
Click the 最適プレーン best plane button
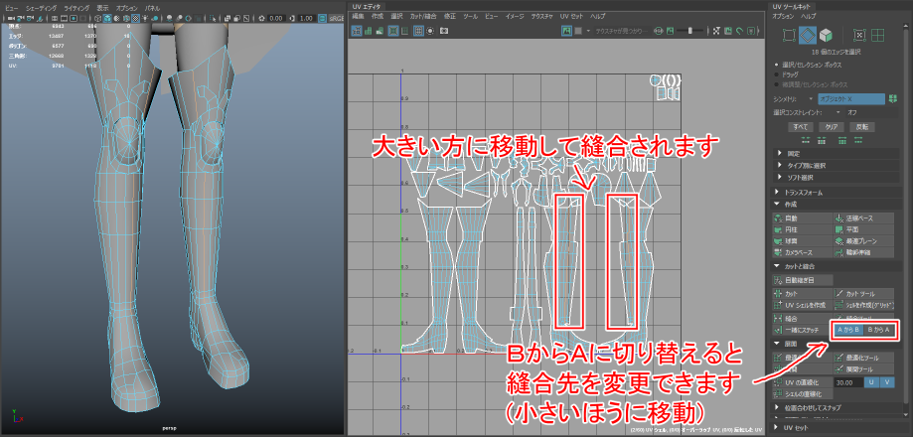pyautogui.click(x=863, y=240)
